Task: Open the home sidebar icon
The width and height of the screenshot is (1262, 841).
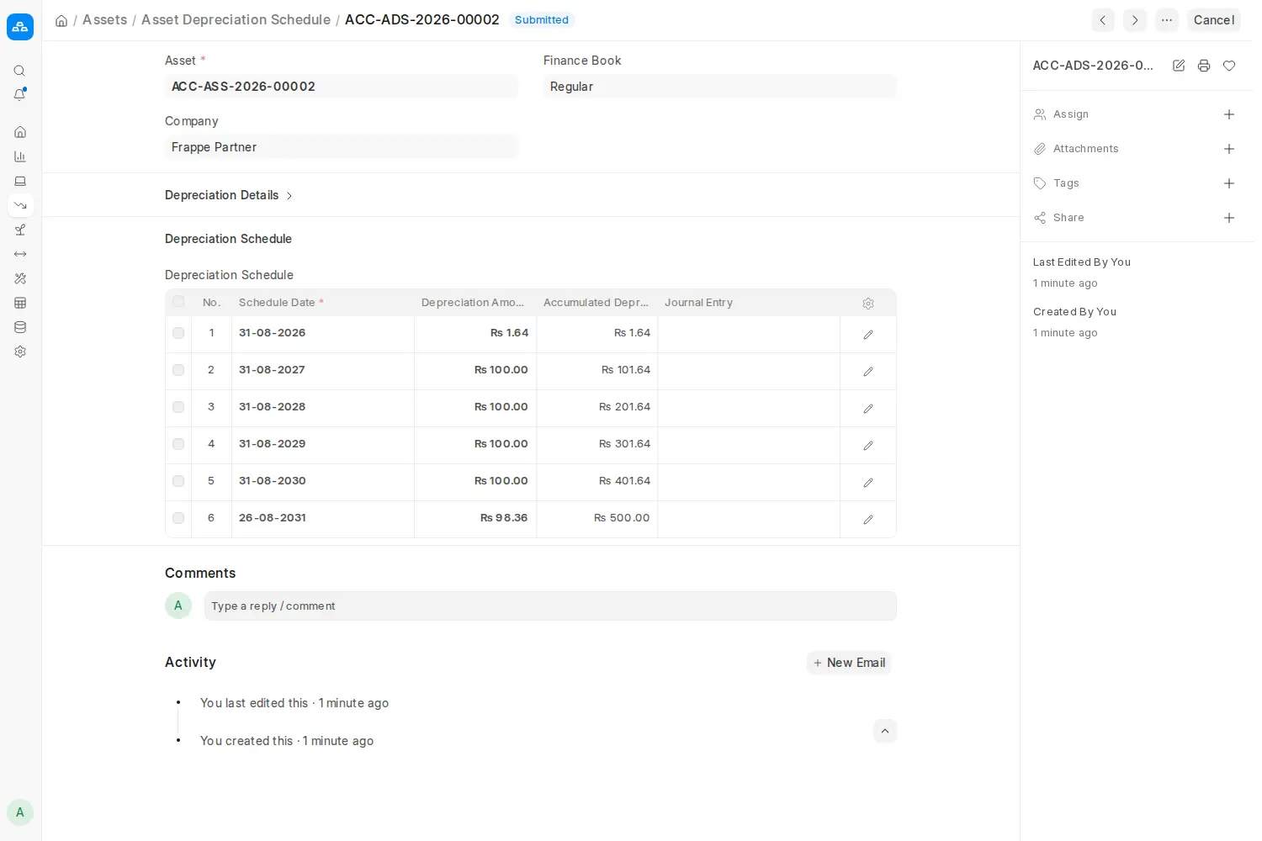Action: (x=20, y=132)
